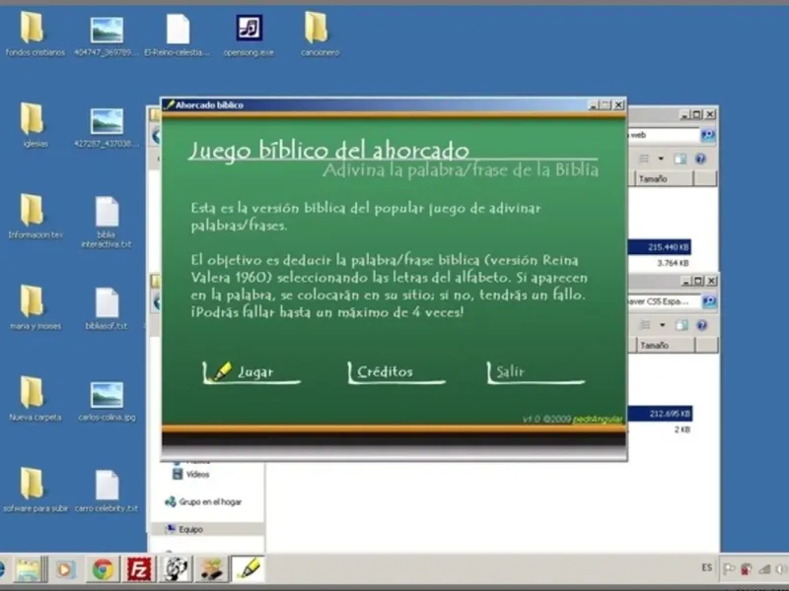Image resolution: width=789 pixels, height=591 pixels.
Task: Toggle preview pane in upper Explorer window
Action: tap(681, 160)
